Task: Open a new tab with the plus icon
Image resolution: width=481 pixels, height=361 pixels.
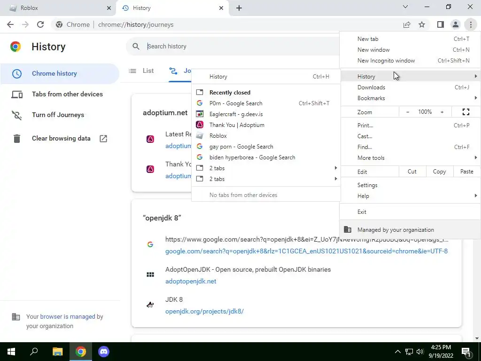Action: (x=239, y=8)
